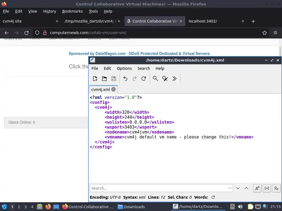This screenshot has width=282, height=211.
Task: Click the Encoding UTF-8 status entry
Action: pyautogui.click(x=105, y=197)
